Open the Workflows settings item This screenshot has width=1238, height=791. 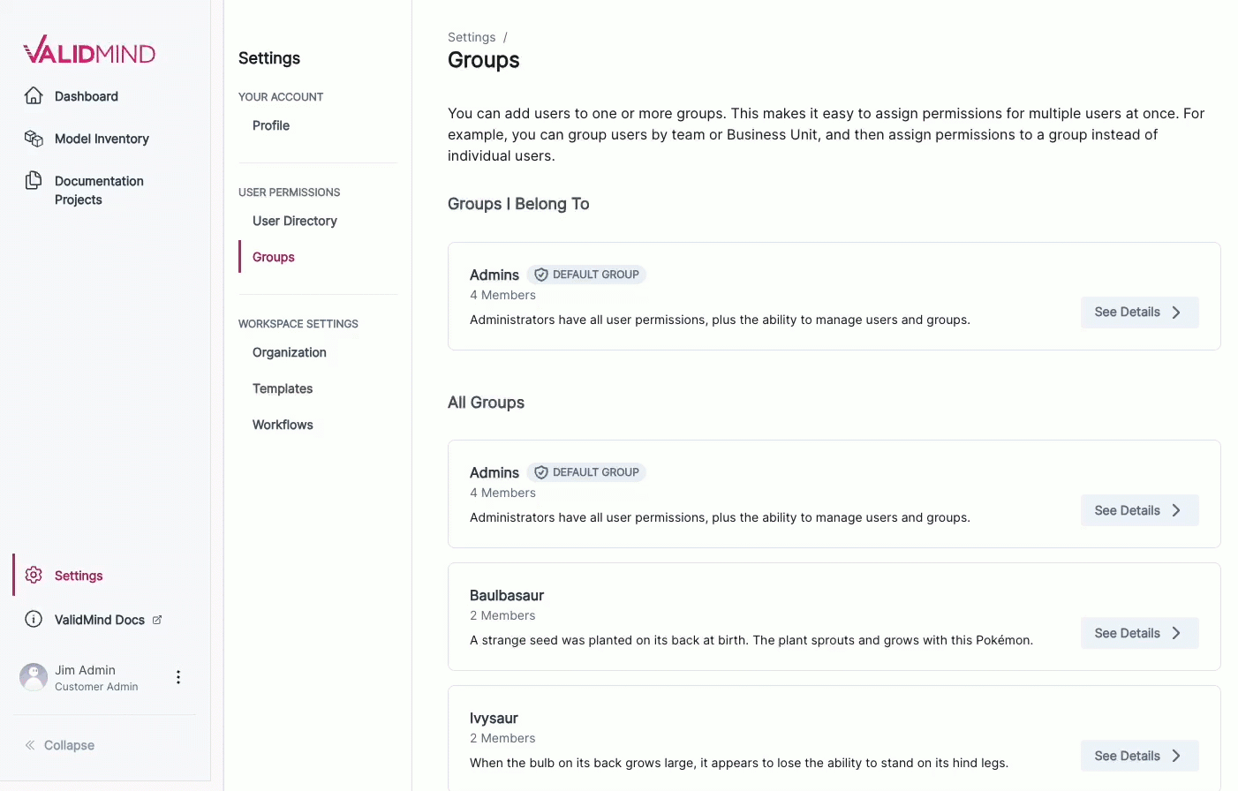[x=283, y=425]
